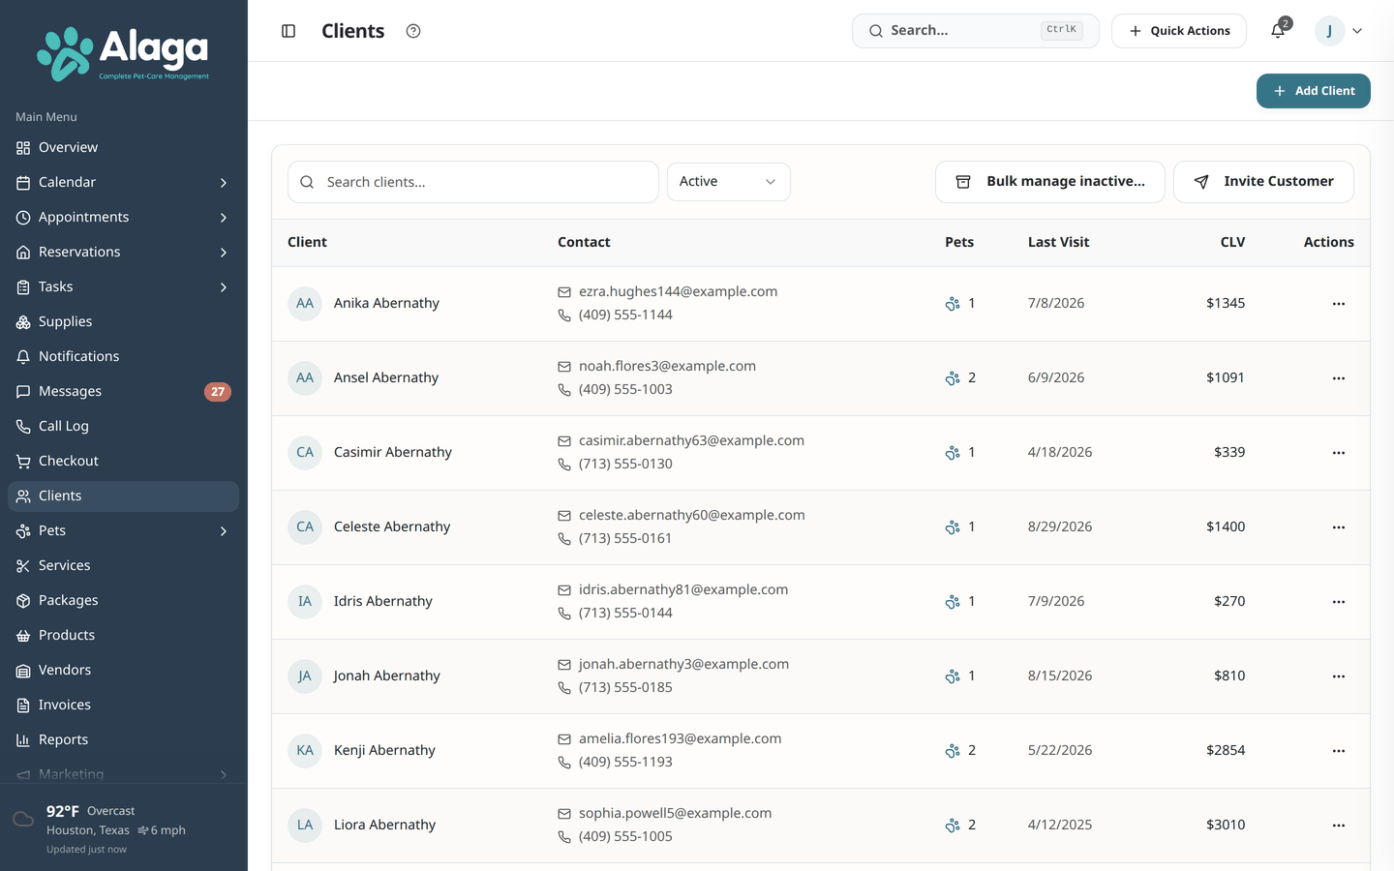Click the Liora Abernathy client name

[x=384, y=826]
